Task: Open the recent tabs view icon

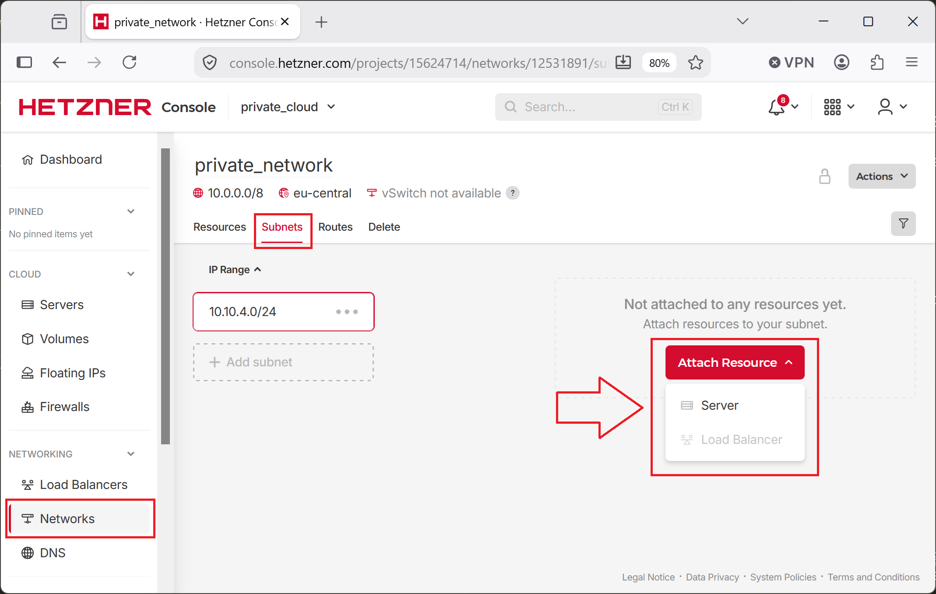Action: [x=59, y=21]
